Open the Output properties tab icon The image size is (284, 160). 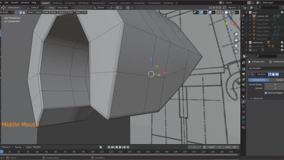(244, 74)
